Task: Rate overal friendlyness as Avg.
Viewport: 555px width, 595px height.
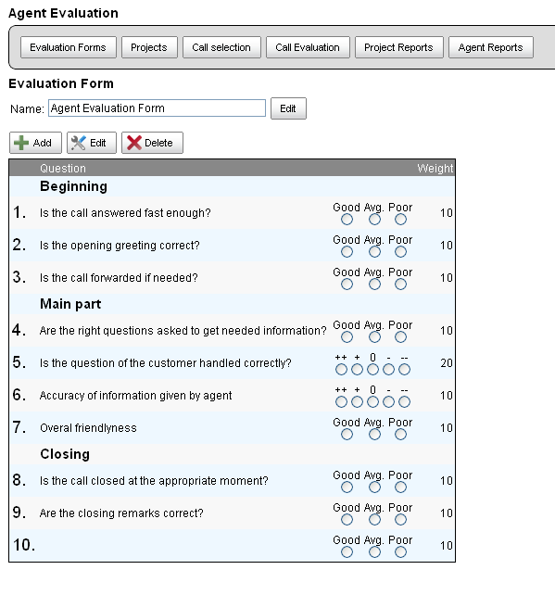Action: point(374,435)
